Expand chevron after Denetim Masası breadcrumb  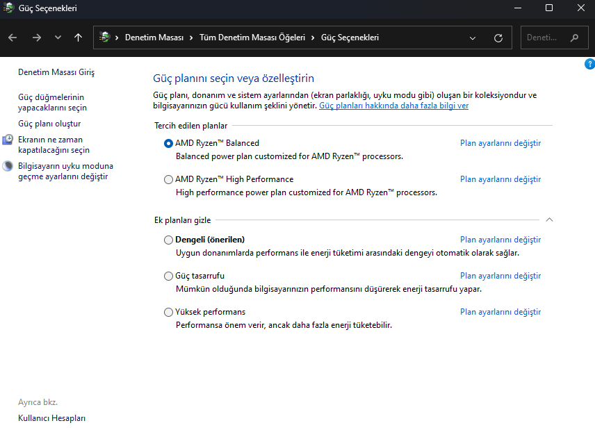(191, 38)
